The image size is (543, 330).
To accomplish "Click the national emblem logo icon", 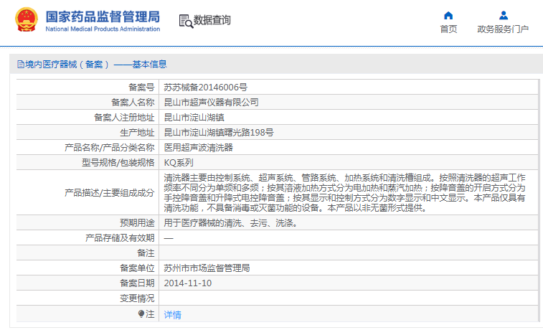I will tap(27, 20).
